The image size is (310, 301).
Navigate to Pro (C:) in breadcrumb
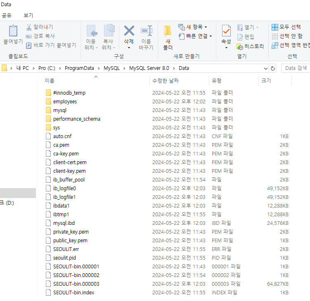click(47, 68)
